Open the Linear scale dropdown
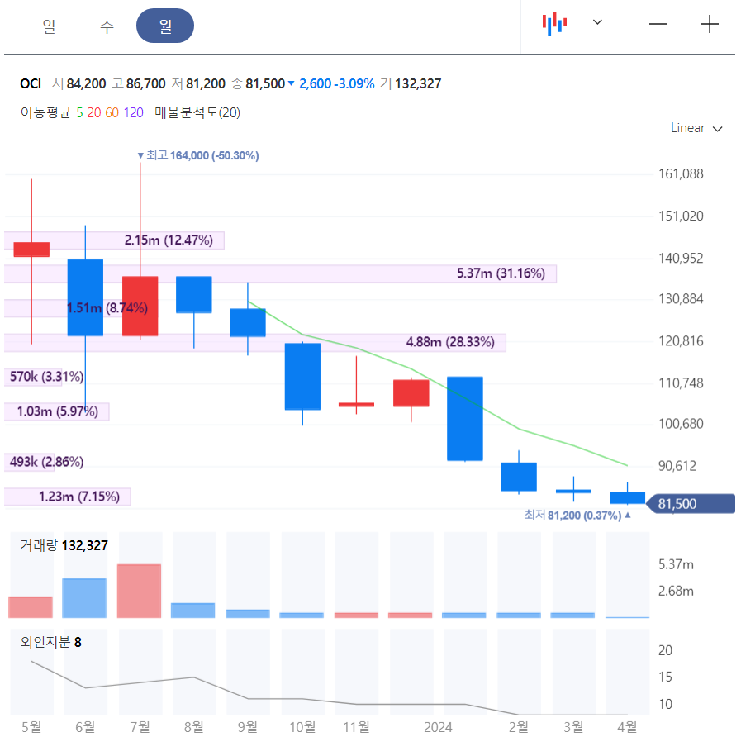This screenshot has height=751, width=741. [x=696, y=128]
